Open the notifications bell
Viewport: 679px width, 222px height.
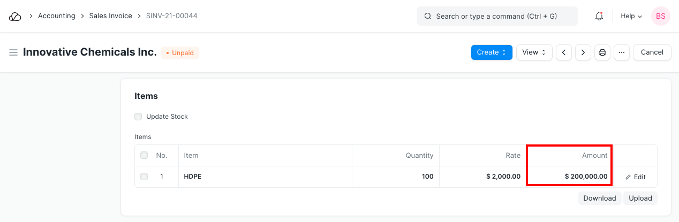(599, 16)
